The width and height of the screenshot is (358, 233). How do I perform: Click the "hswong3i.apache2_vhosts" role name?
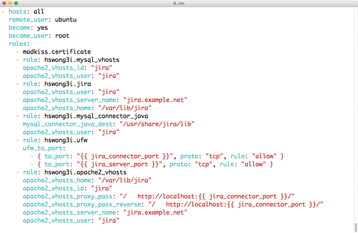85,172
